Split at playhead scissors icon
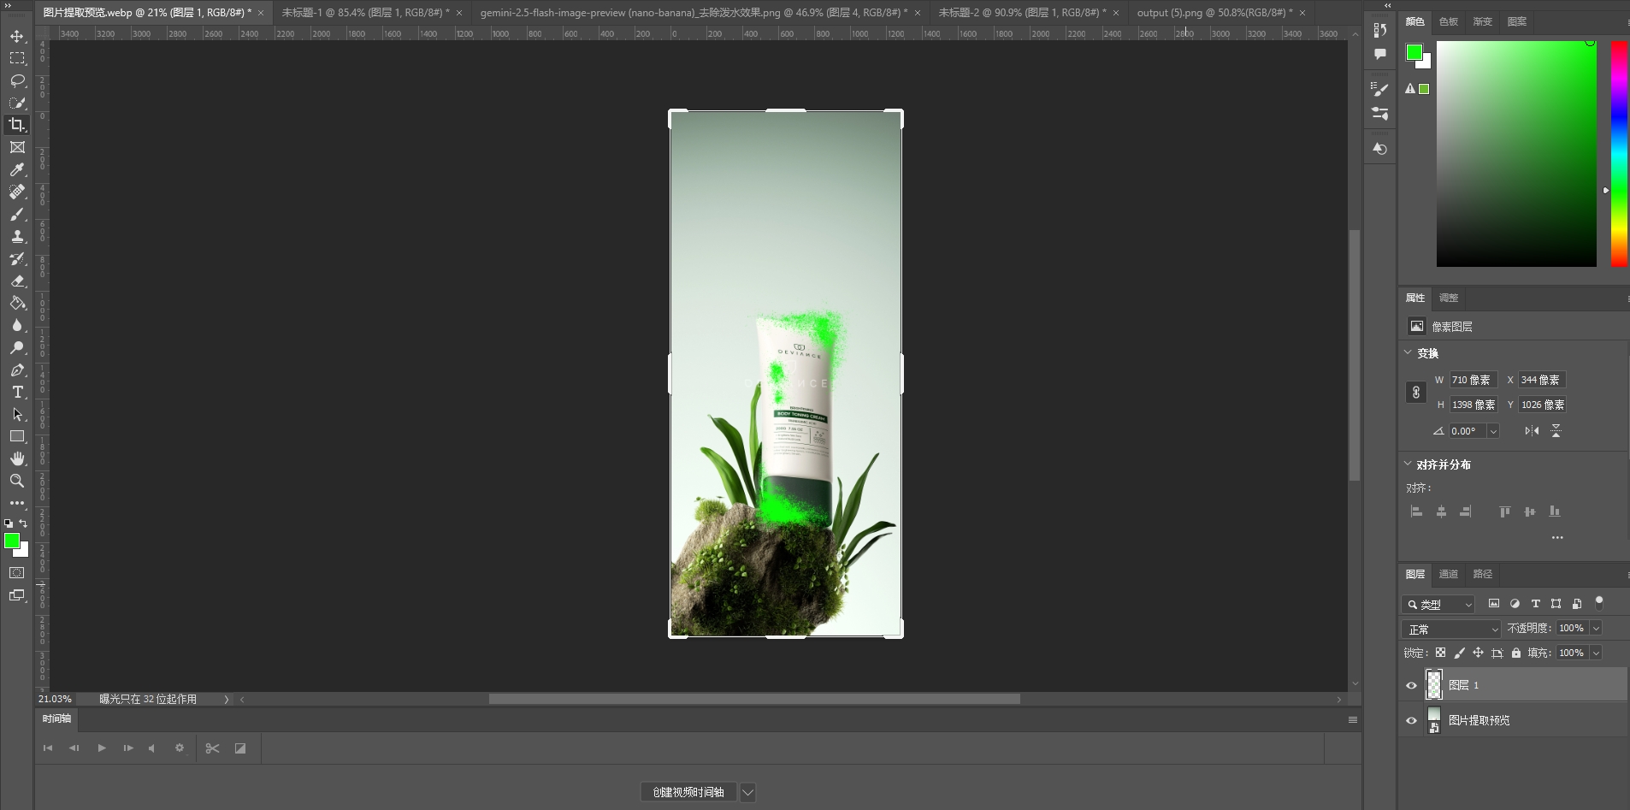The height and width of the screenshot is (810, 1630). pyautogui.click(x=213, y=748)
